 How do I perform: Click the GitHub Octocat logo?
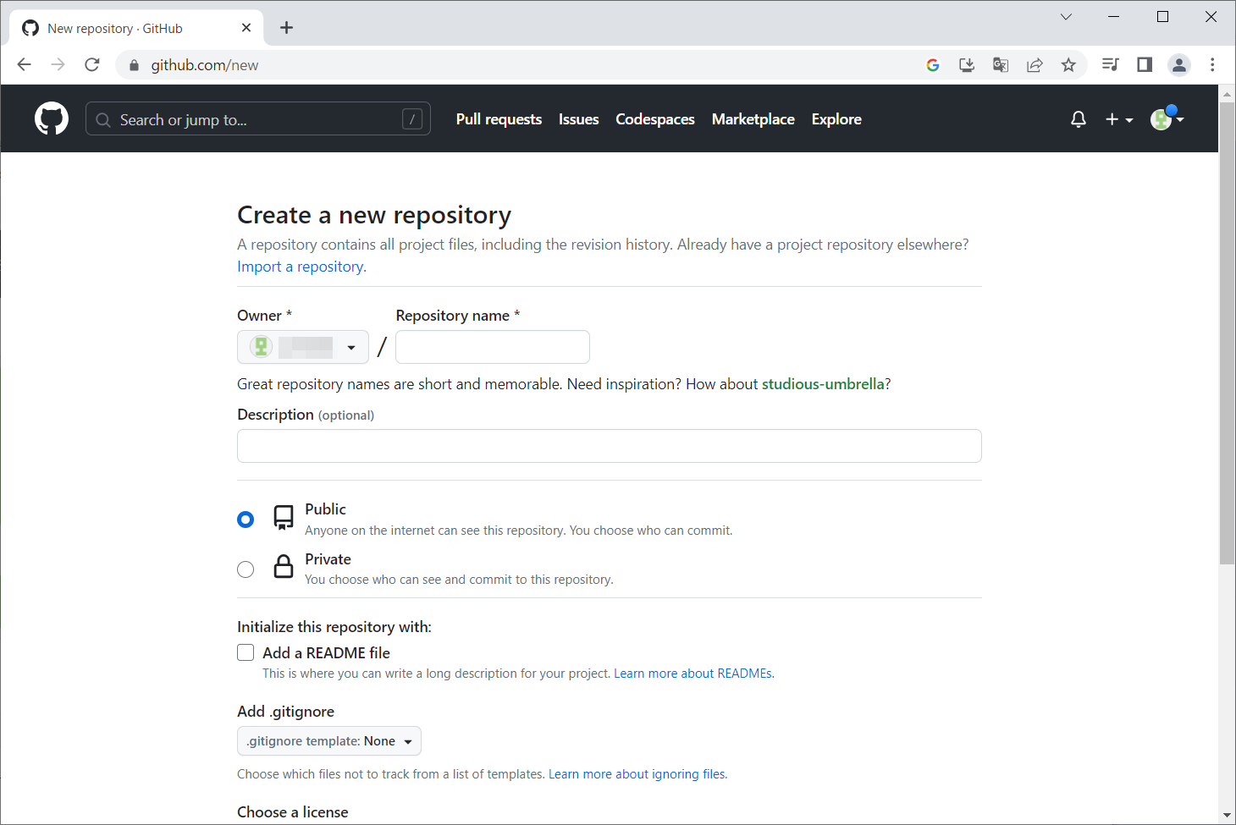pos(52,119)
